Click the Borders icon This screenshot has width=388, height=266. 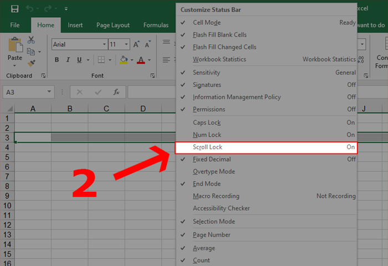[x=101, y=60]
